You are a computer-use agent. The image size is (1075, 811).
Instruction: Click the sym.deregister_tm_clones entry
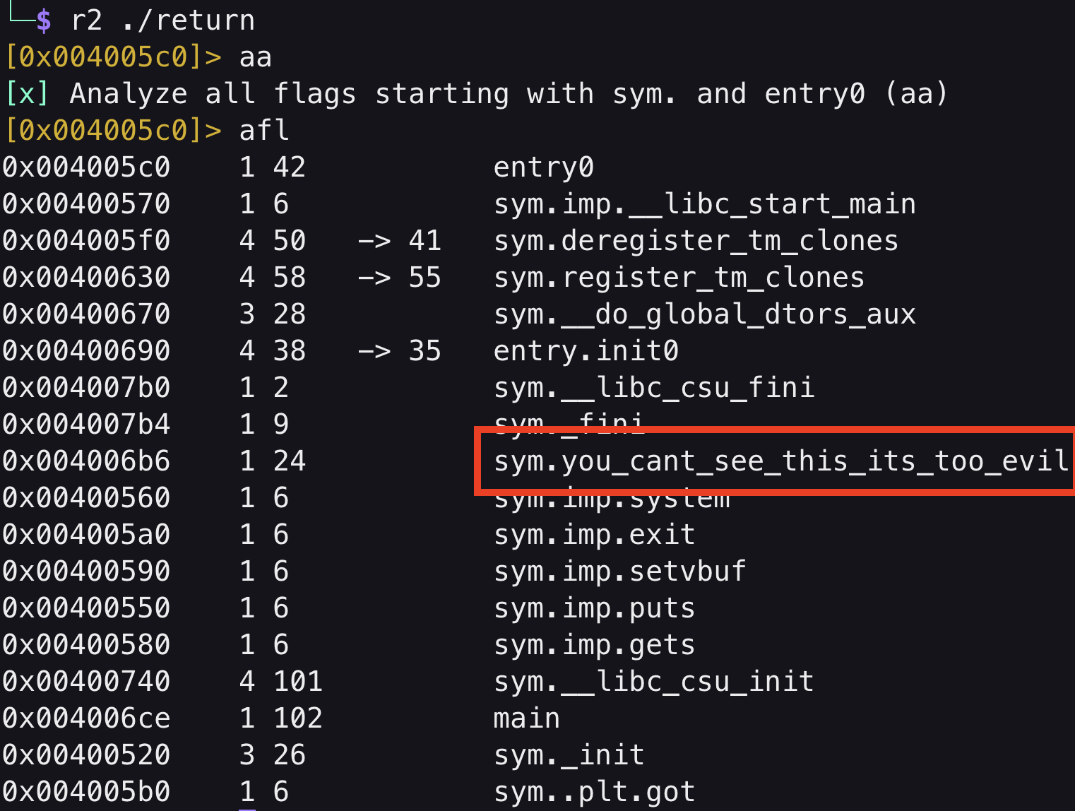click(696, 241)
